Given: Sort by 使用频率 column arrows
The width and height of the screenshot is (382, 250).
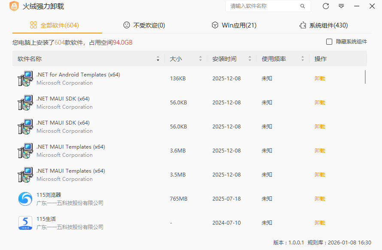Looking at the screenshot, I should coord(303,59).
